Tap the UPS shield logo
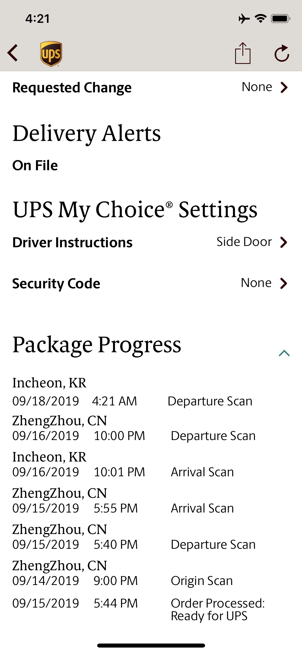 point(51,54)
